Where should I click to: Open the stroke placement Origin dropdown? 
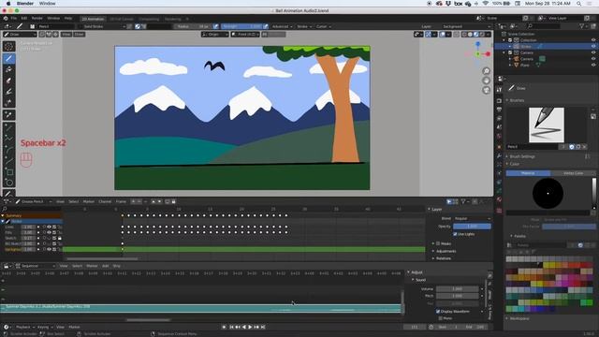pyautogui.click(x=215, y=35)
